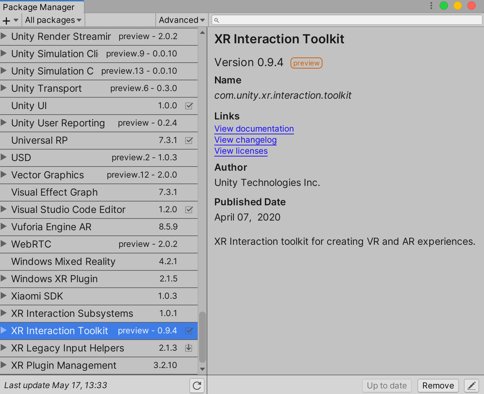Image resolution: width=484 pixels, height=394 pixels.
Task: Select the Vuforia Engine AR package
Action: pyautogui.click(x=99, y=227)
